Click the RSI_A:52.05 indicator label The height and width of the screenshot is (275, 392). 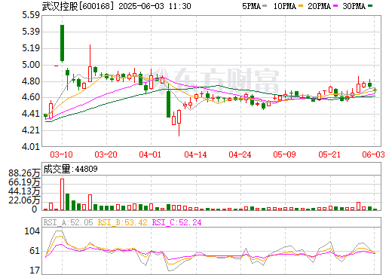[x=69, y=222]
